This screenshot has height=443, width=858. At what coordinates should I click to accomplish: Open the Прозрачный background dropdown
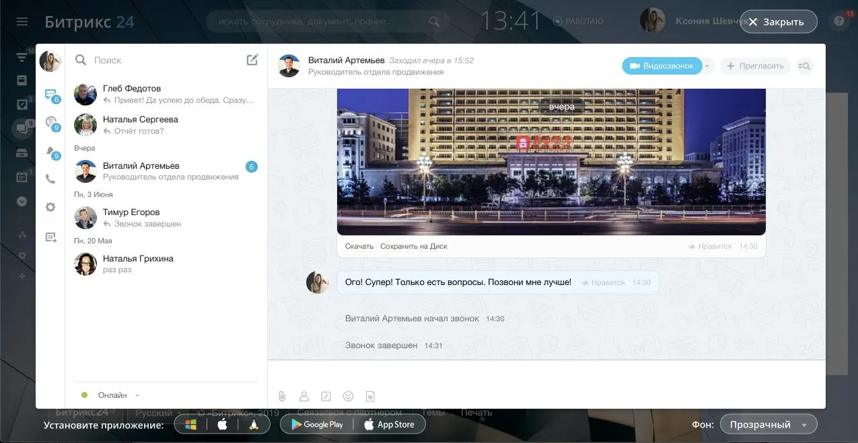tap(768, 424)
